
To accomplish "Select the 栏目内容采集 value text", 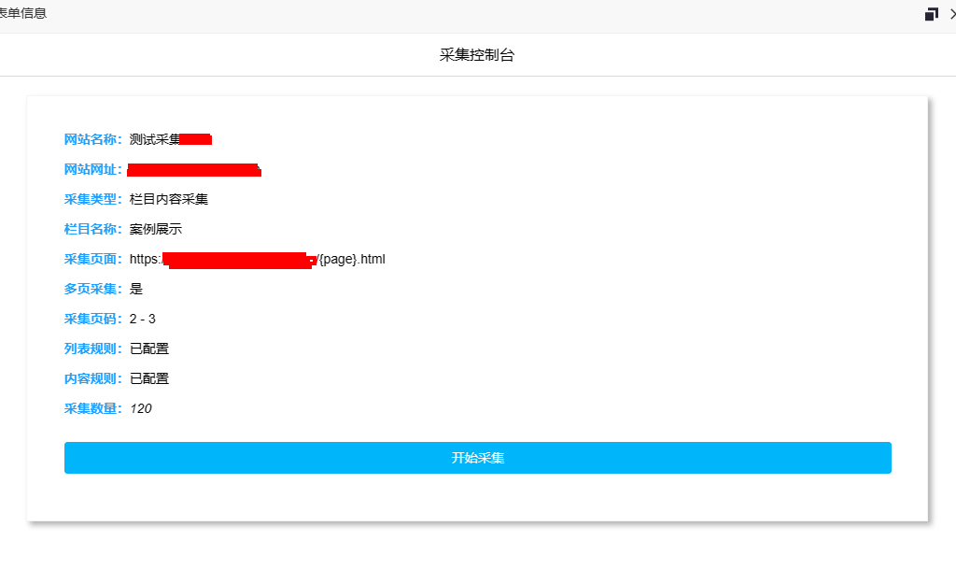I will coord(169,199).
